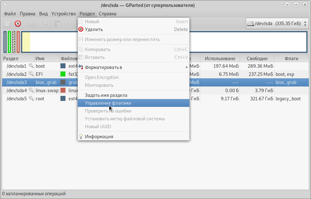Select the green EFI bar in disk map
Image resolution: width=311 pixels, height=199 pixels.
point(9,42)
